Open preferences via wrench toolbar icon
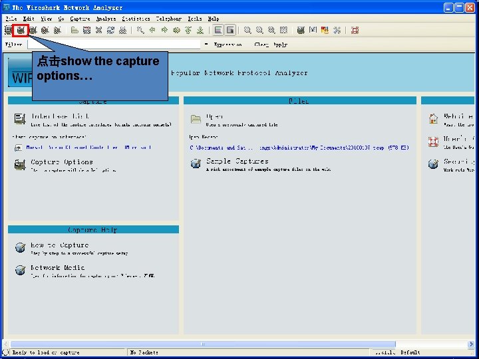The image size is (479, 359). pyautogui.click(x=337, y=30)
